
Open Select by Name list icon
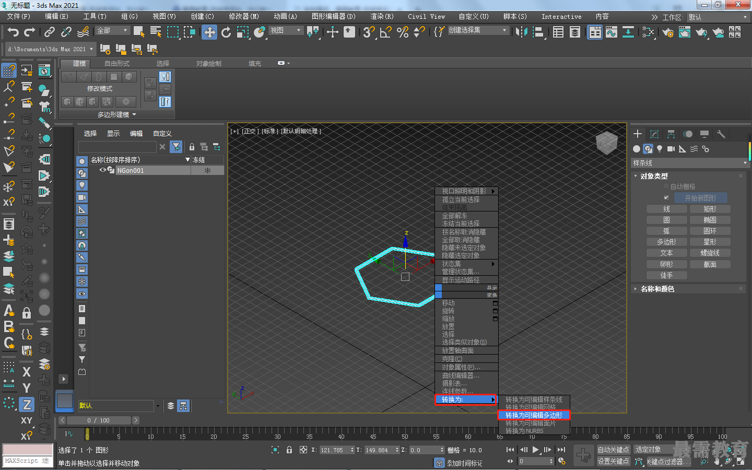click(x=156, y=32)
